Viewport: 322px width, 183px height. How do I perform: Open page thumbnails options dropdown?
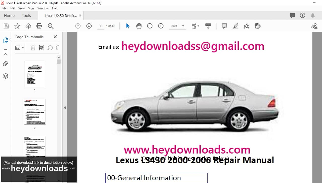[x=20, y=48]
